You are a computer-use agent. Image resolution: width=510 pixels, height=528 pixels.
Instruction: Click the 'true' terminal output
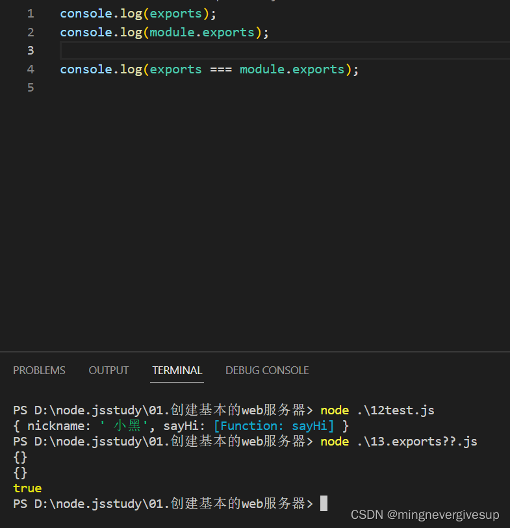[27, 488]
